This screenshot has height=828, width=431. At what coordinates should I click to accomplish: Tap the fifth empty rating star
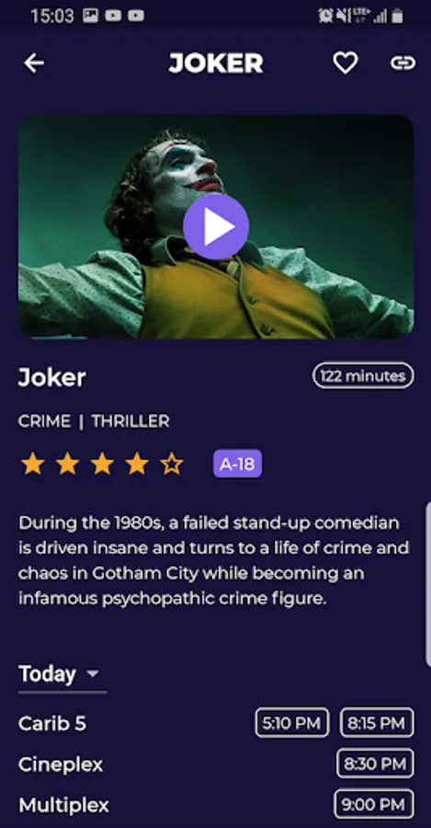coord(172,465)
